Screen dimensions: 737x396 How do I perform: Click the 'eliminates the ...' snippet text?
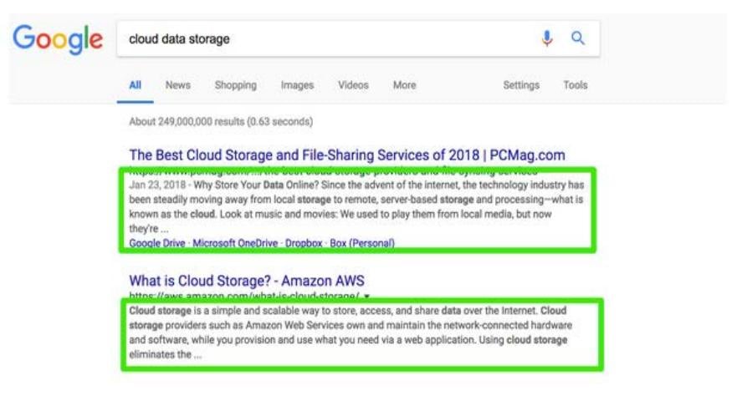click(x=166, y=355)
